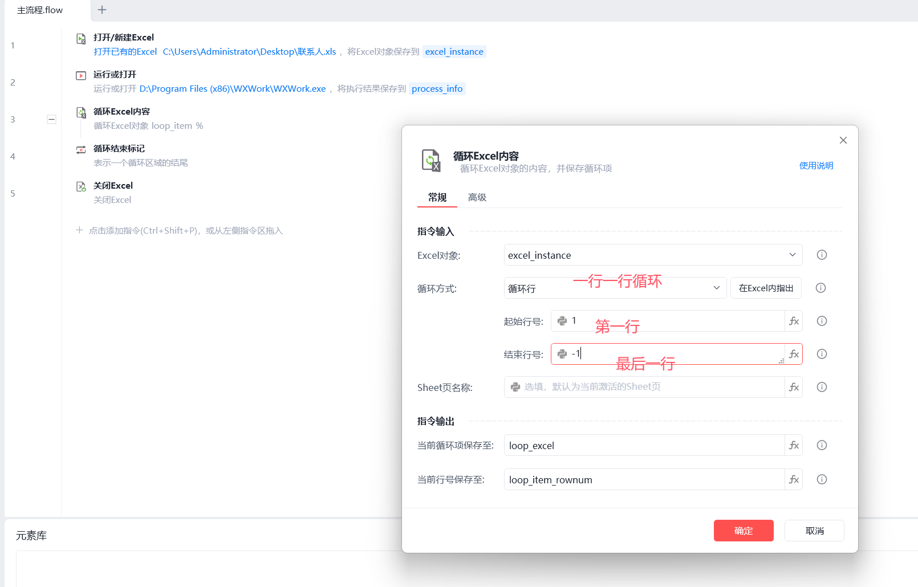918x587 pixels.
Task: Click line number 5 in gutter
Action: 13,193
